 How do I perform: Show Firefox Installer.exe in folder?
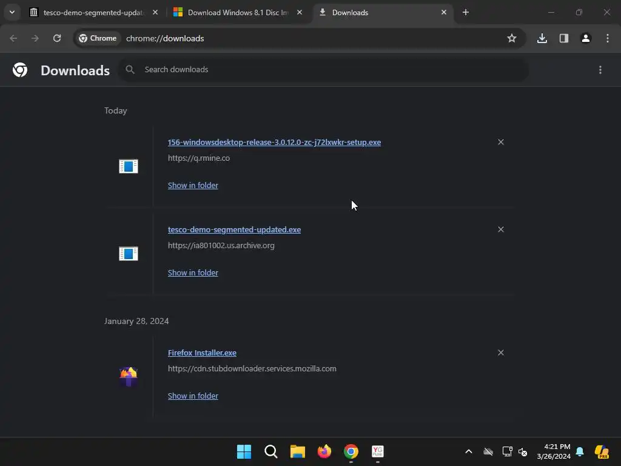193,396
